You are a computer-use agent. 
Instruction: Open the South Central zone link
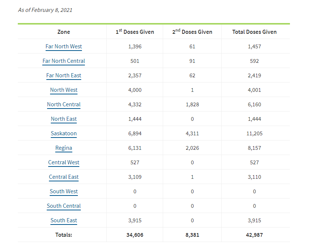click(x=64, y=206)
